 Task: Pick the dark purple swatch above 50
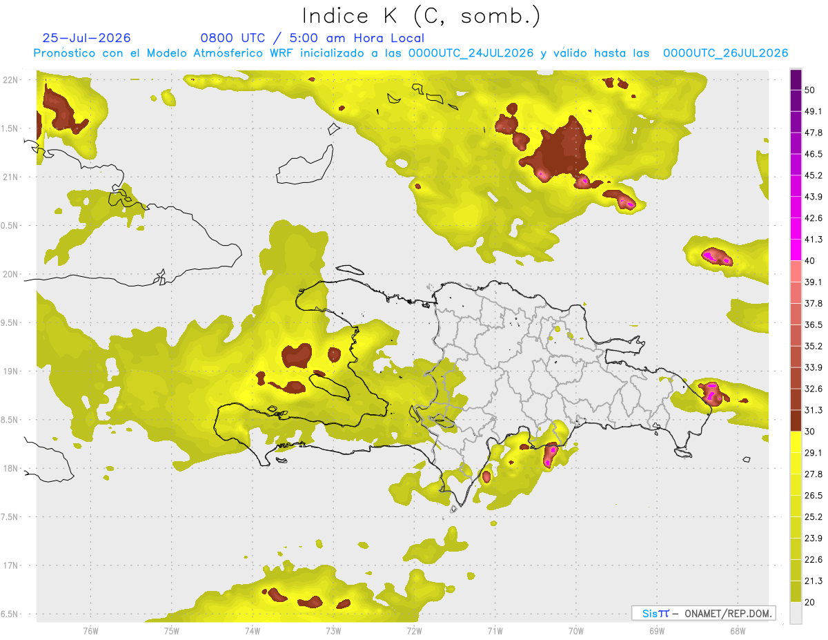pos(796,79)
